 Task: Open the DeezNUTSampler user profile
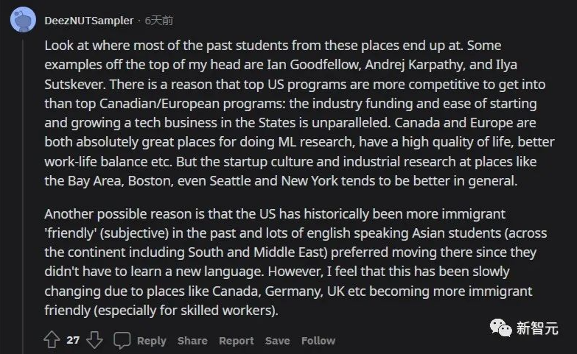[x=89, y=21]
